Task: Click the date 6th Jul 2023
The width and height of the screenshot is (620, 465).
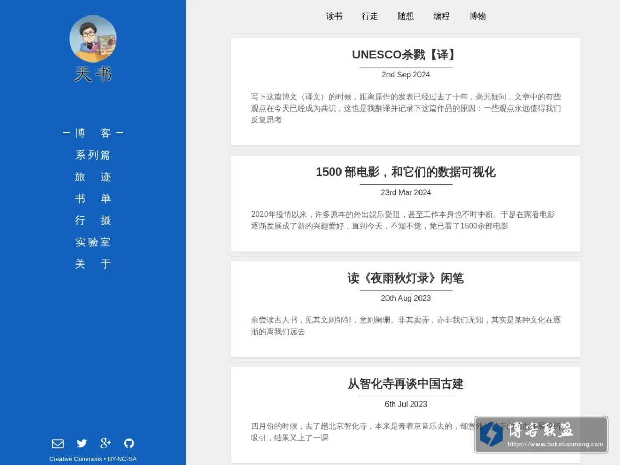Action: pos(406,404)
